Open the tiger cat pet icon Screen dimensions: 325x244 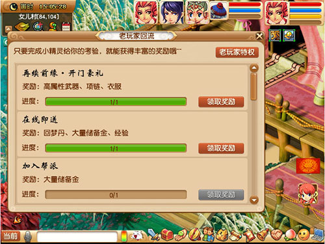coord(222,235)
